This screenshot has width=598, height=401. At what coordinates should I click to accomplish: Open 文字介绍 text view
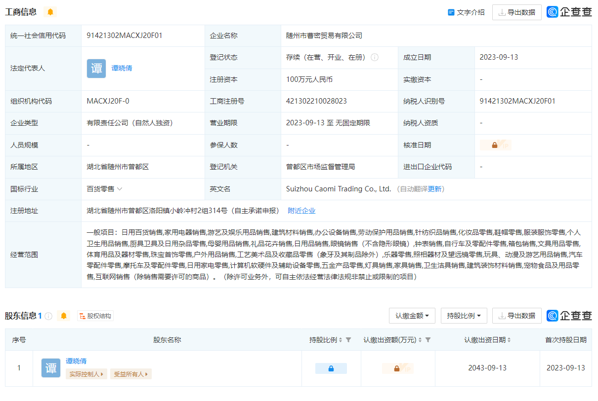[466, 12]
